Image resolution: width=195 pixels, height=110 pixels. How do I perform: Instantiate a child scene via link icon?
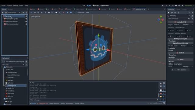6,13
